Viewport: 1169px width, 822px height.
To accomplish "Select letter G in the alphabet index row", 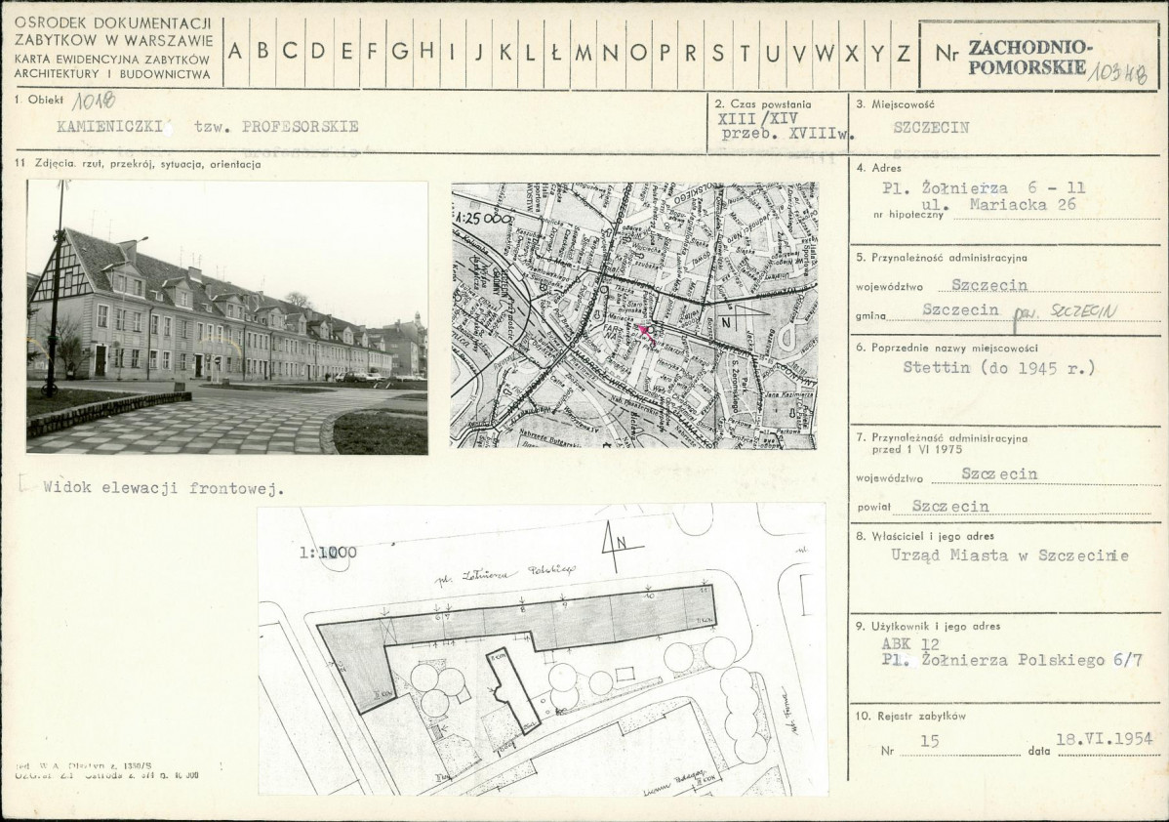I will click(x=400, y=52).
